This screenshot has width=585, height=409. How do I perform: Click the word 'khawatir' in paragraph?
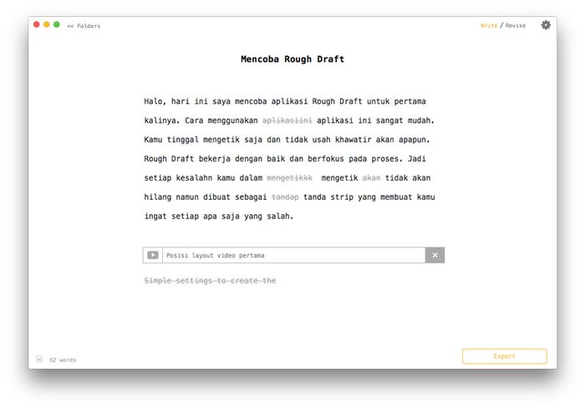(353, 140)
